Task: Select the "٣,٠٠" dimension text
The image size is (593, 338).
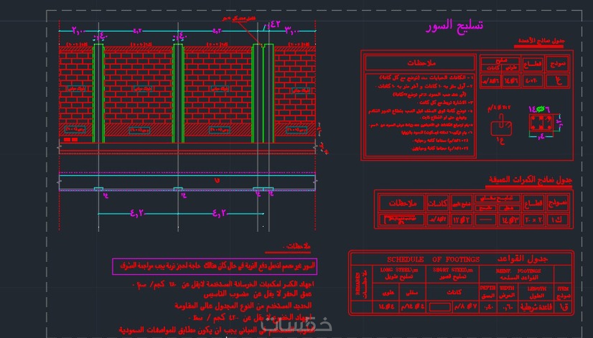Action: (292, 31)
